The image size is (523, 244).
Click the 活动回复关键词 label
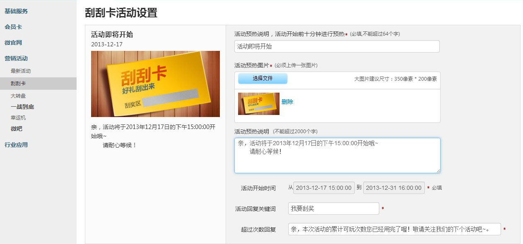coord(255,209)
